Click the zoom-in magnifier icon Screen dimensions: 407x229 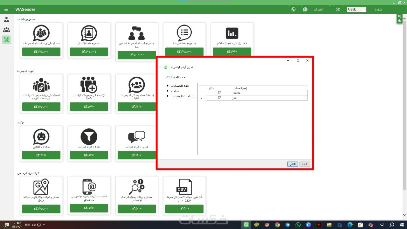click(x=399, y=16)
